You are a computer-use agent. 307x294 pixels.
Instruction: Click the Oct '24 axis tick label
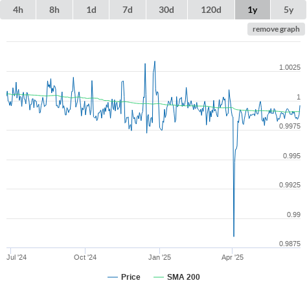[x=85, y=257]
